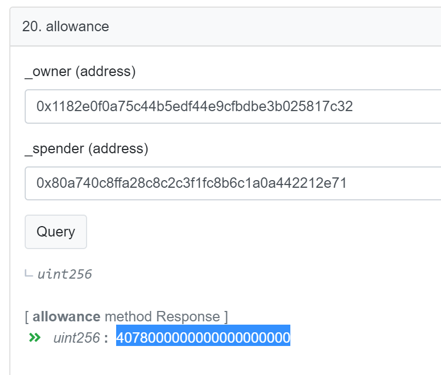This screenshot has width=441, height=375.
Task: Click the word Response in result heading
Action: [188, 316]
